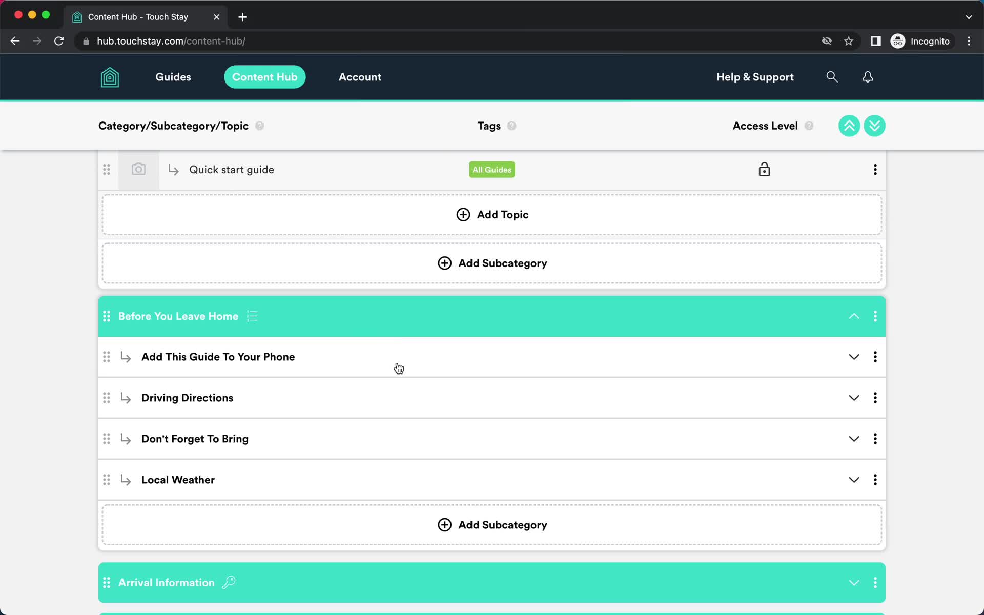Screen dimensions: 984x615
Task: Click the browser address bar URL
Action: click(171, 41)
